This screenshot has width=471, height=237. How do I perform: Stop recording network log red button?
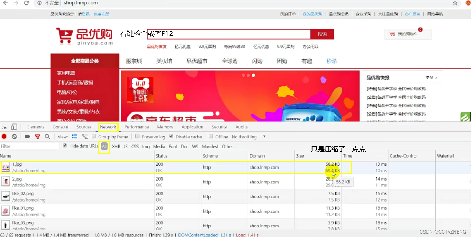(x=4, y=137)
